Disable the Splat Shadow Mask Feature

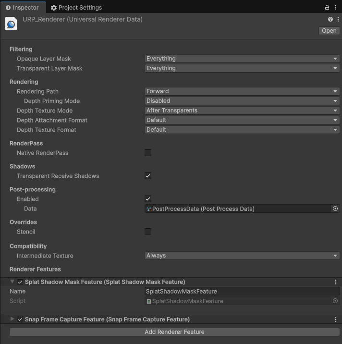click(x=20, y=282)
